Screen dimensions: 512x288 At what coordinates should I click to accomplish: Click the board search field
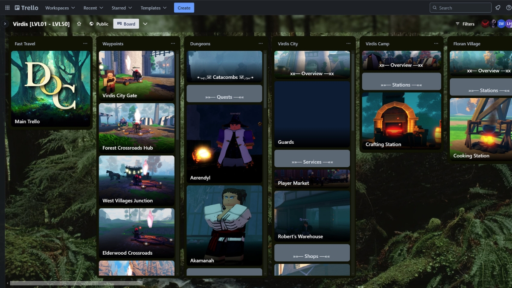click(460, 7)
